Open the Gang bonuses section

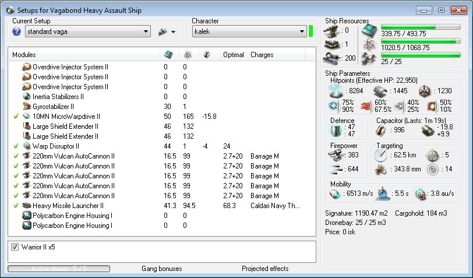tap(162, 268)
